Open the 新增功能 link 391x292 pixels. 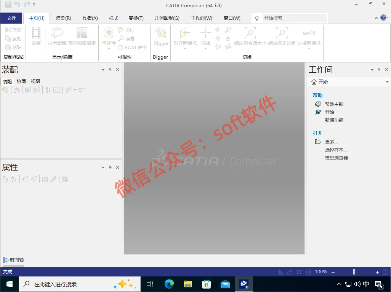[x=334, y=120]
